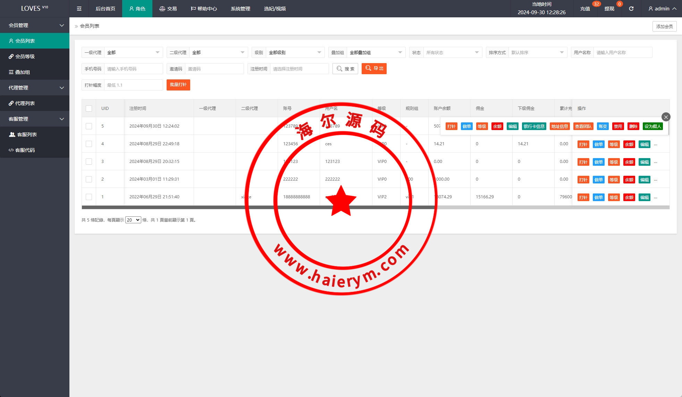This screenshot has width=682, height=397.
Task: Click the sidebar collapse hamburger icon
Action: pos(79,9)
